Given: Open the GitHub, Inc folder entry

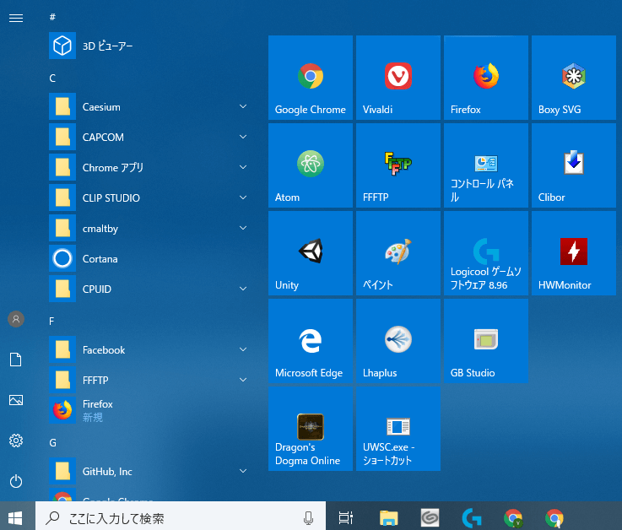Looking at the screenshot, I should pos(151,471).
